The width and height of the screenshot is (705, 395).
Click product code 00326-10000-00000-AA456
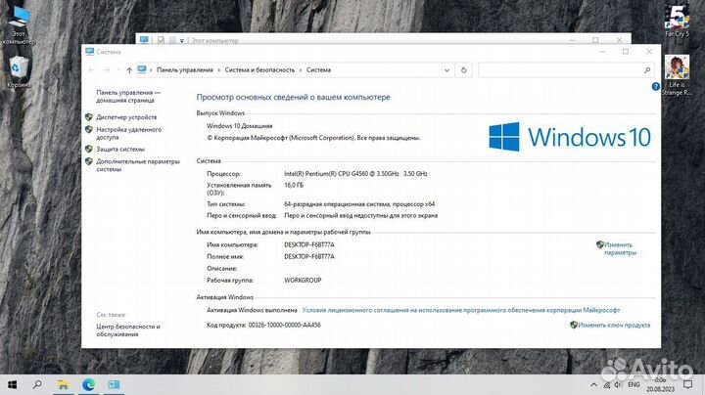[285, 325]
